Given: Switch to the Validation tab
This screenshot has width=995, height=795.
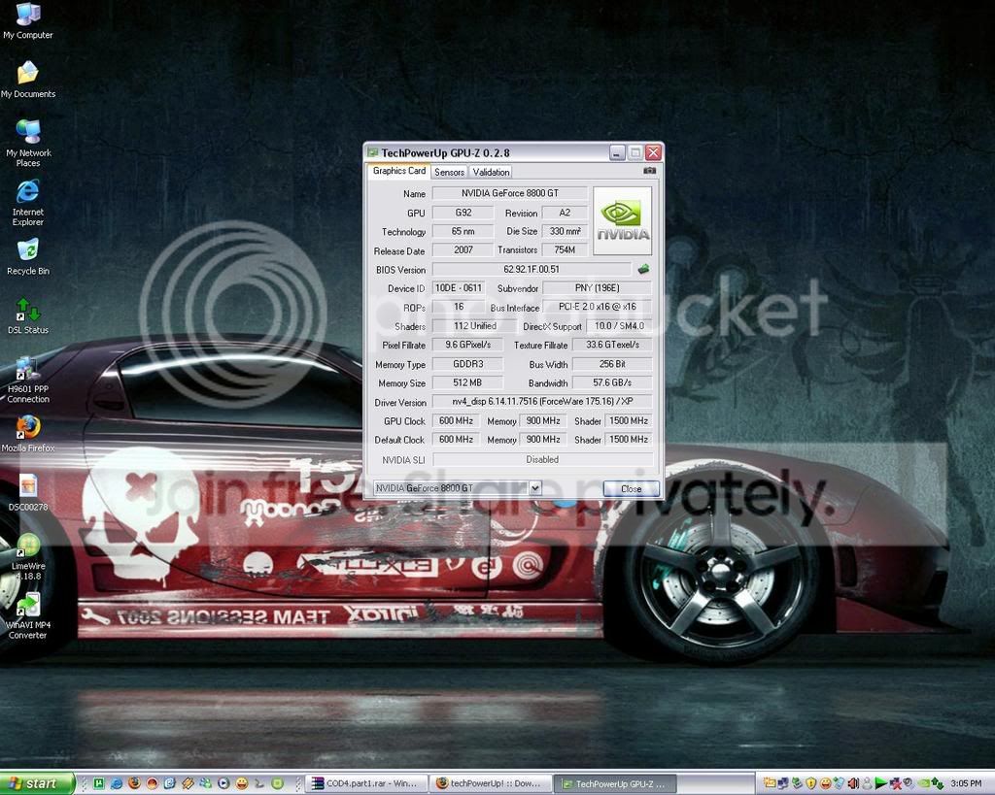Looking at the screenshot, I should pos(491,172).
